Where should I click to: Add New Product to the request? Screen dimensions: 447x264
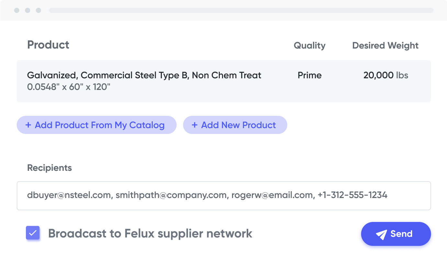(x=235, y=125)
